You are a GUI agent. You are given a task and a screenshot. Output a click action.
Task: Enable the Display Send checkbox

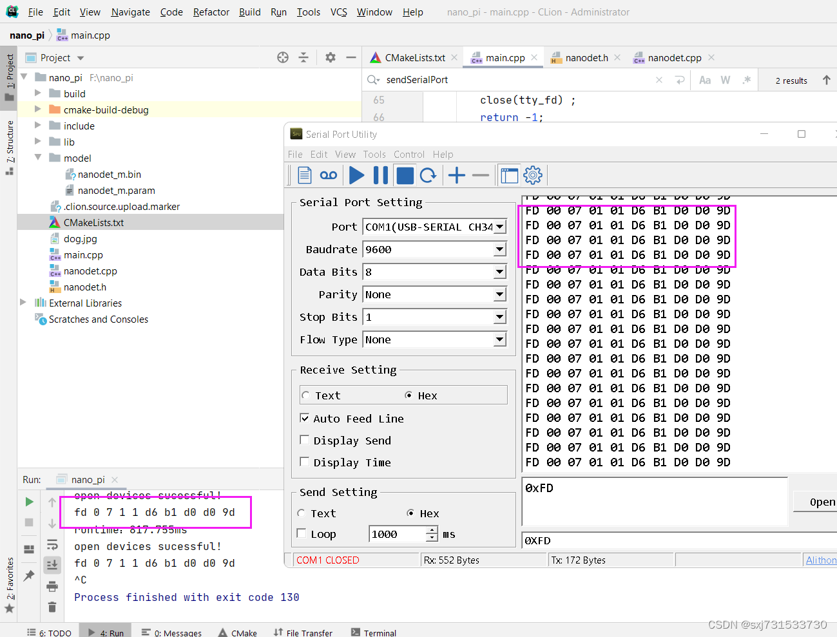[x=305, y=440]
